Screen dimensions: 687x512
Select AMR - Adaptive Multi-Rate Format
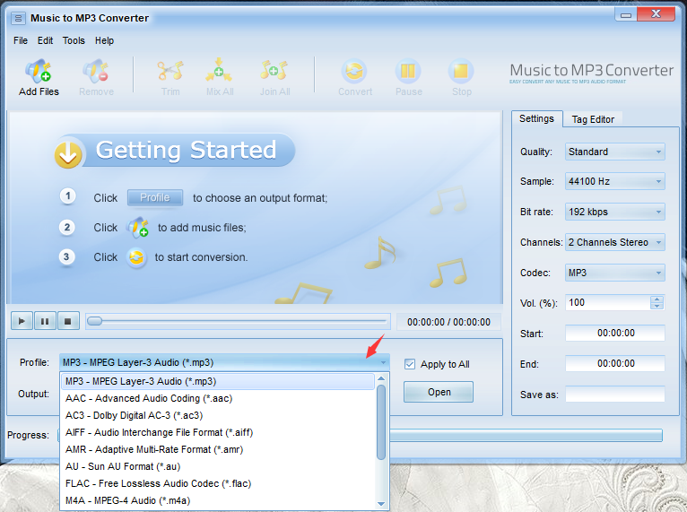[x=218, y=450]
